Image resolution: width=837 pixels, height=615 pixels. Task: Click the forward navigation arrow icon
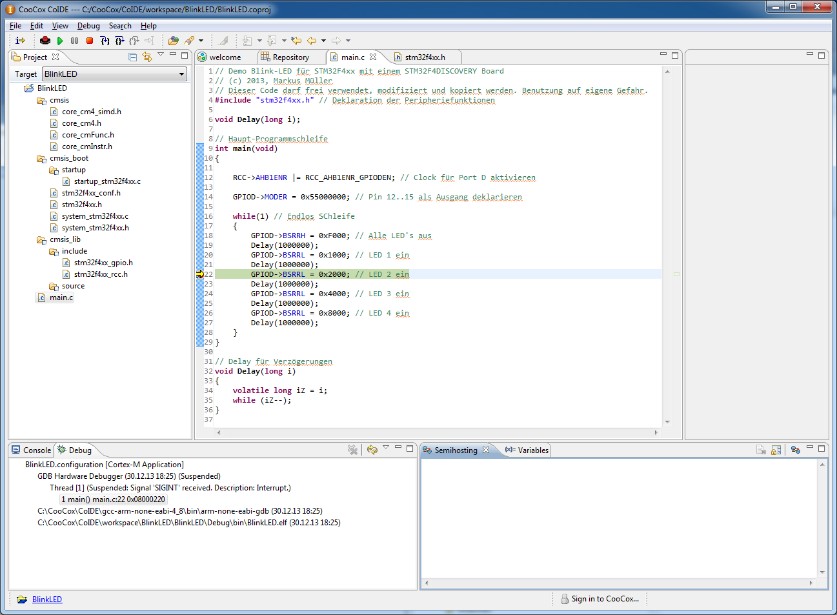click(x=336, y=41)
